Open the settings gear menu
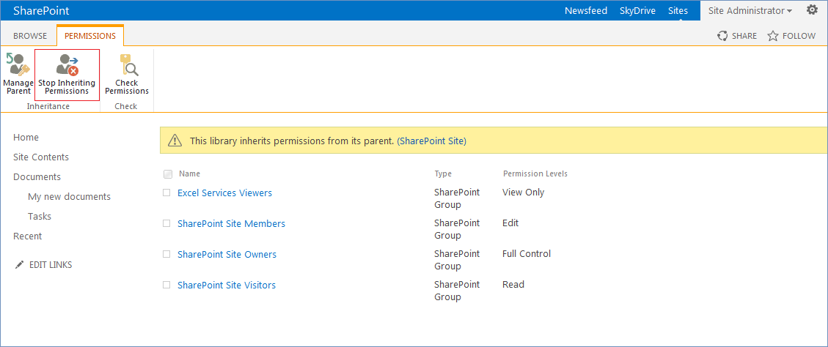The height and width of the screenshot is (347, 828). tap(812, 10)
